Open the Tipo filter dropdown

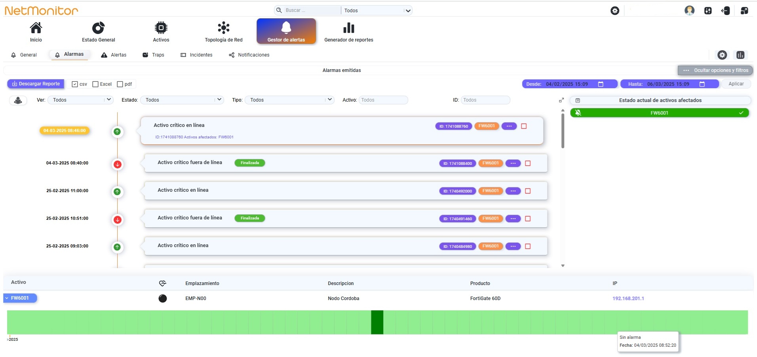point(290,100)
